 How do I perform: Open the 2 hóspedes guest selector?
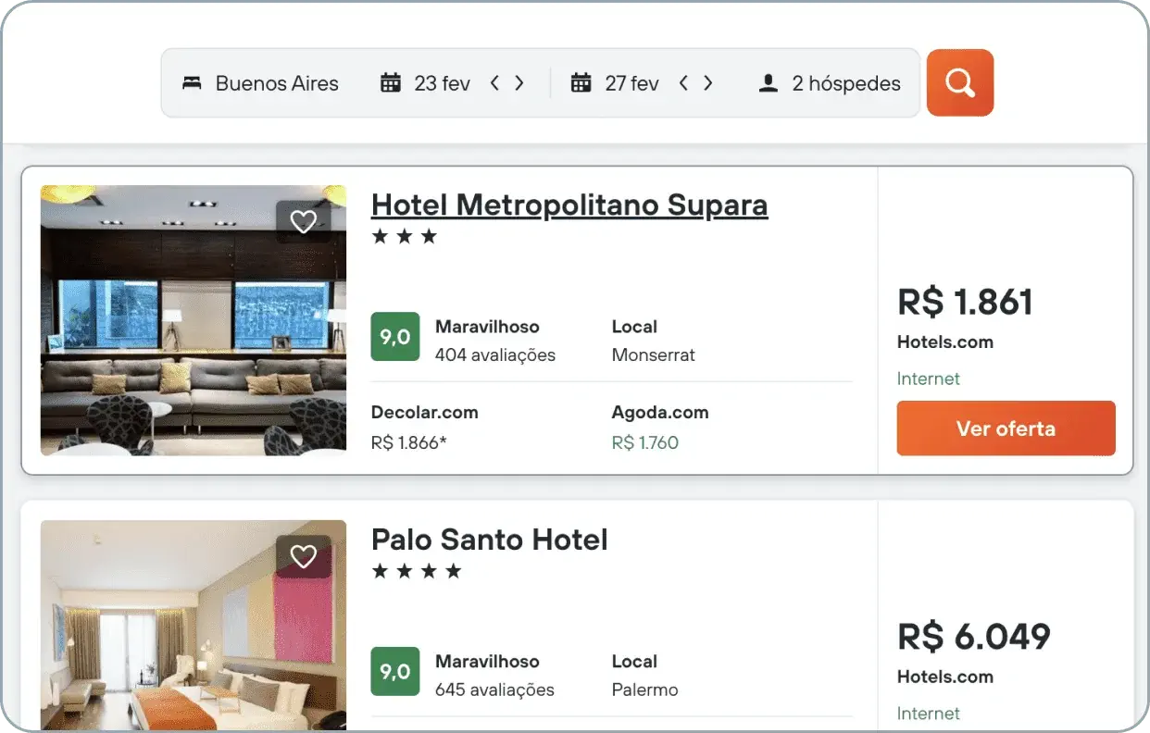click(x=830, y=83)
